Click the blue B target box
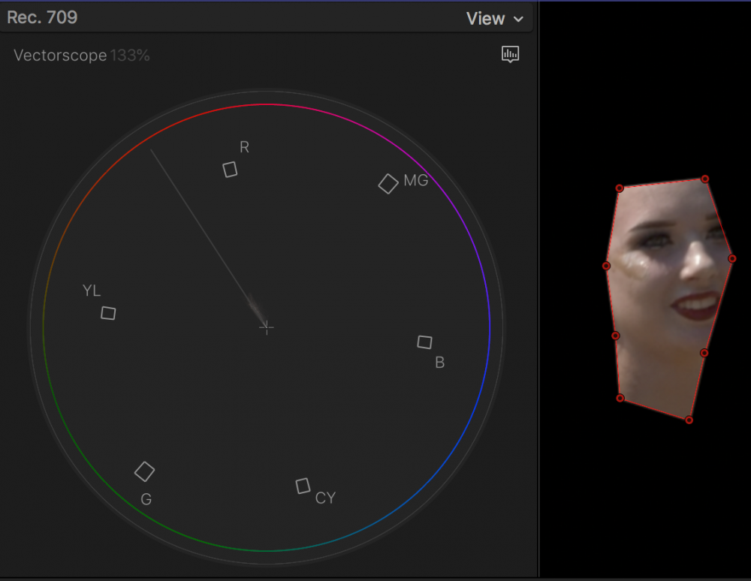 [424, 342]
